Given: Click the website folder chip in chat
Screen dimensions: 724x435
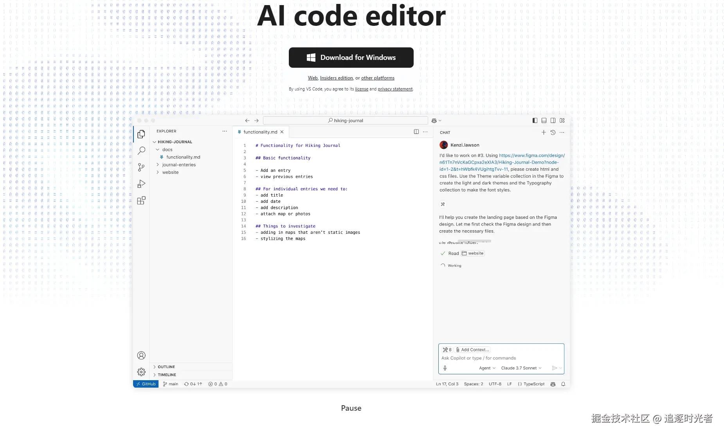Looking at the screenshot, I should click(473, 253).
